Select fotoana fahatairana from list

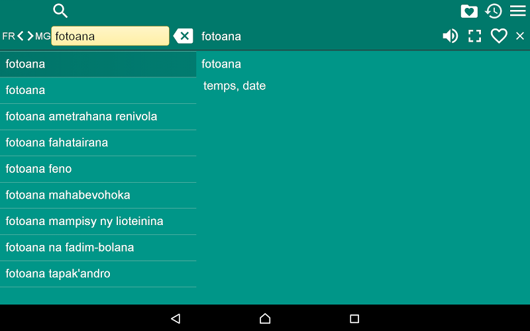tap(98, 142)
